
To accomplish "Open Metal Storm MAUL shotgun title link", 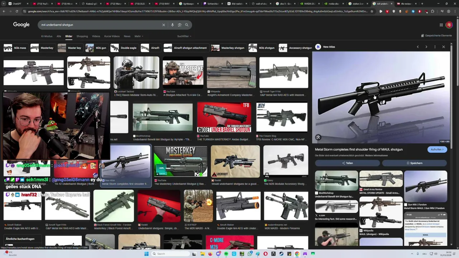I will pyautogui.click(x=359, y=149).
